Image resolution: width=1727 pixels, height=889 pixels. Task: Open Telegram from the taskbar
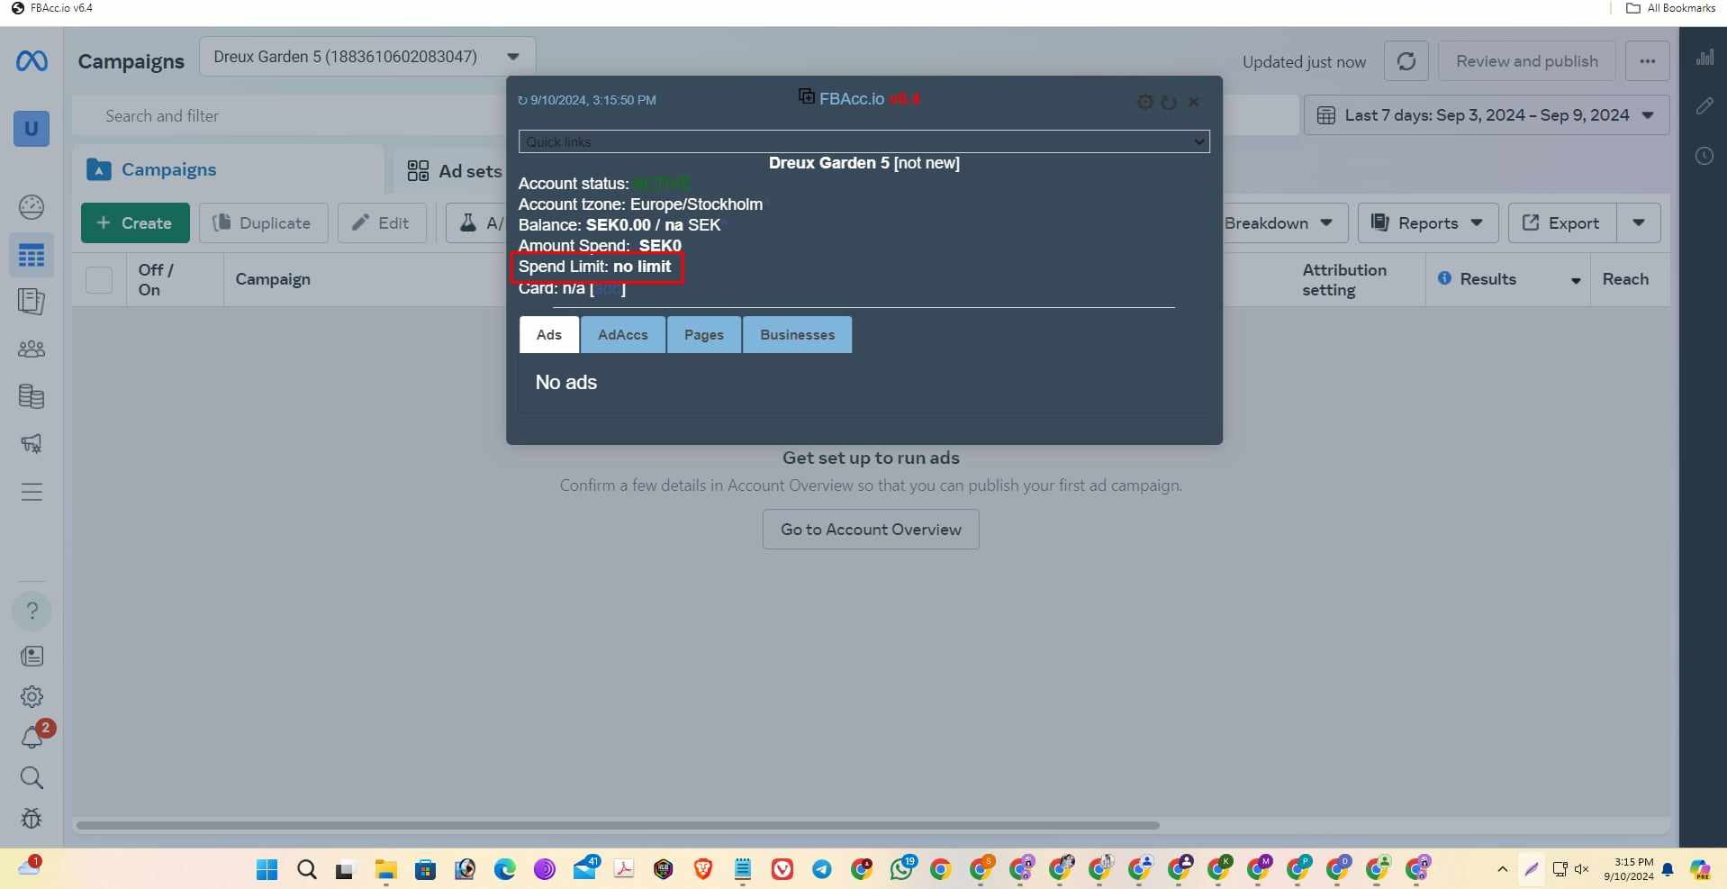pyautogui.click(x=822, y=869)
